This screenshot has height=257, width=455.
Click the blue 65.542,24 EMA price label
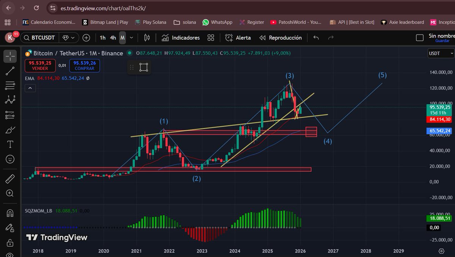[x=440, y=131]
